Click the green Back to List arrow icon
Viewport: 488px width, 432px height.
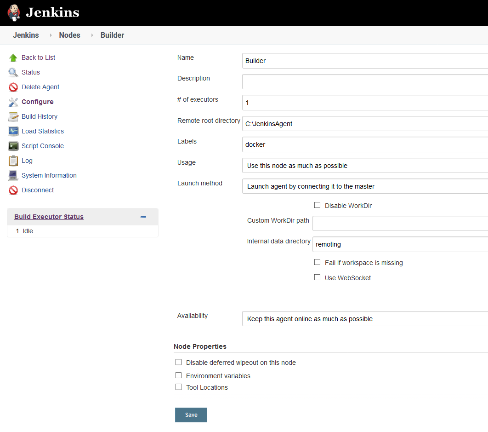tap(13, 58)
